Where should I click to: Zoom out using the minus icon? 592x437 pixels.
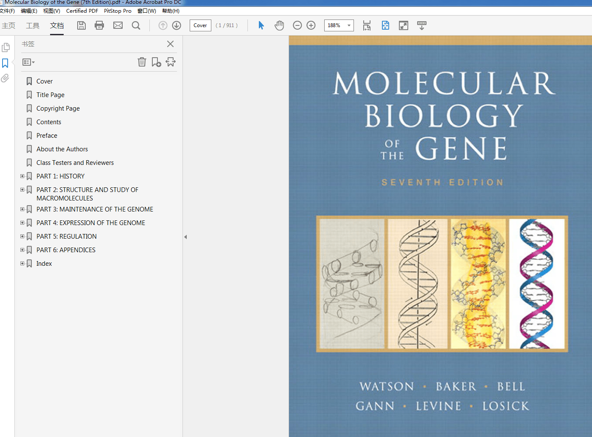(x=297, y=25)
